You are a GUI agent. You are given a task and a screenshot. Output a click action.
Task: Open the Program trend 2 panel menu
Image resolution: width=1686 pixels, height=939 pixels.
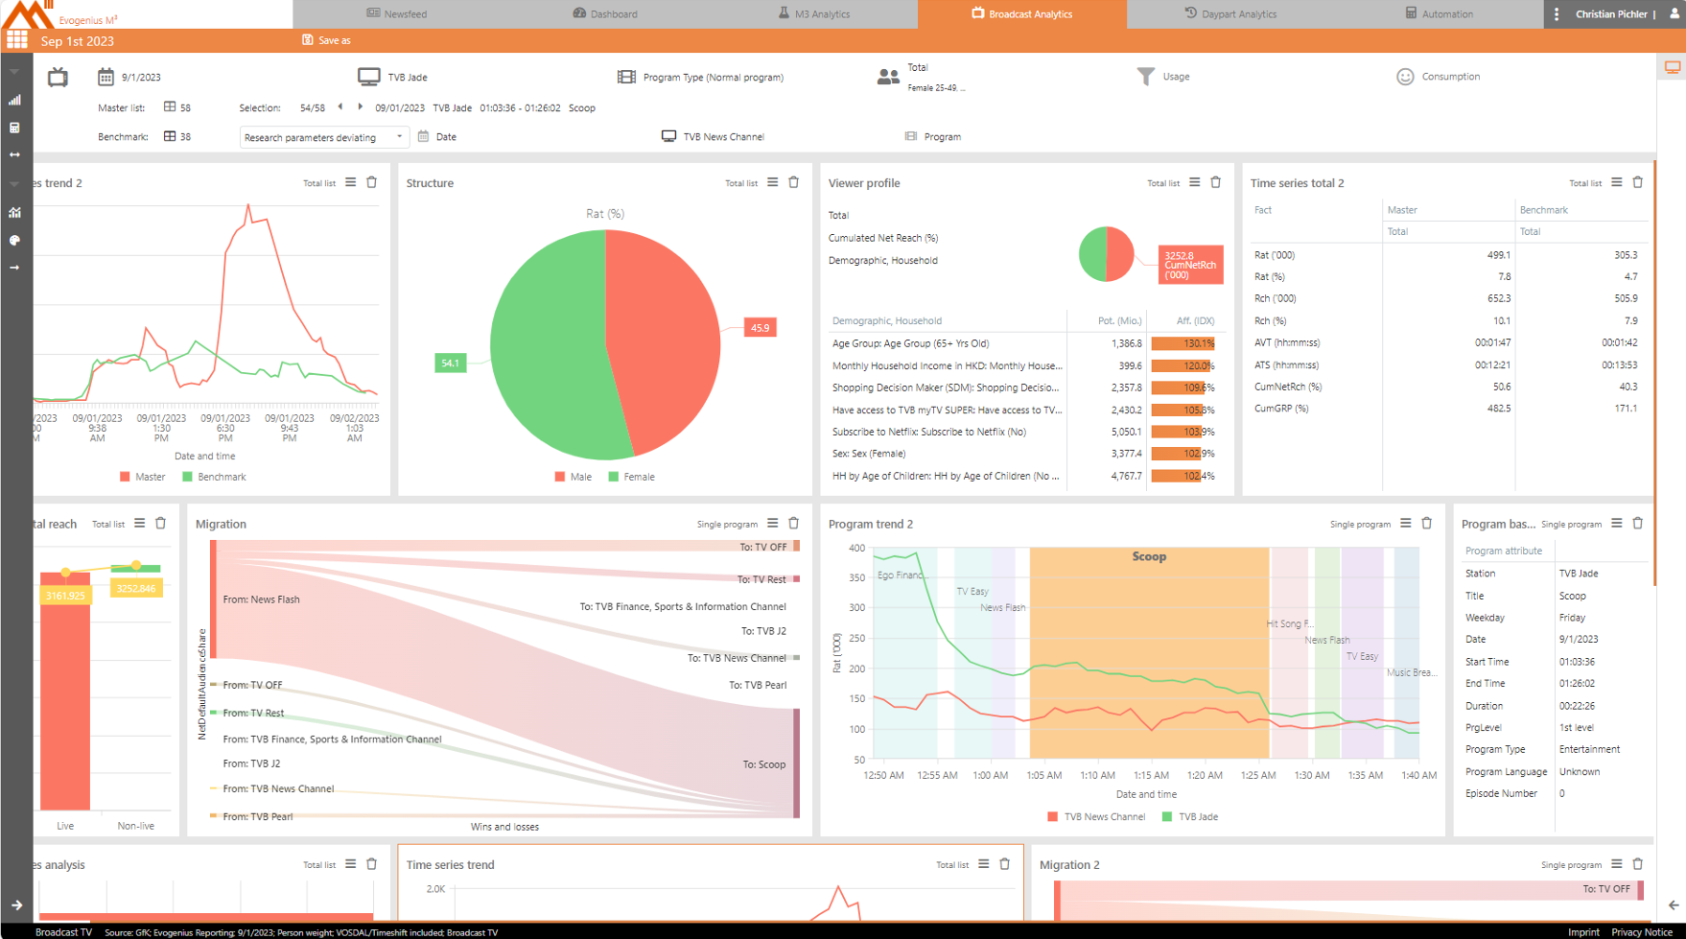click(1406, 523)
